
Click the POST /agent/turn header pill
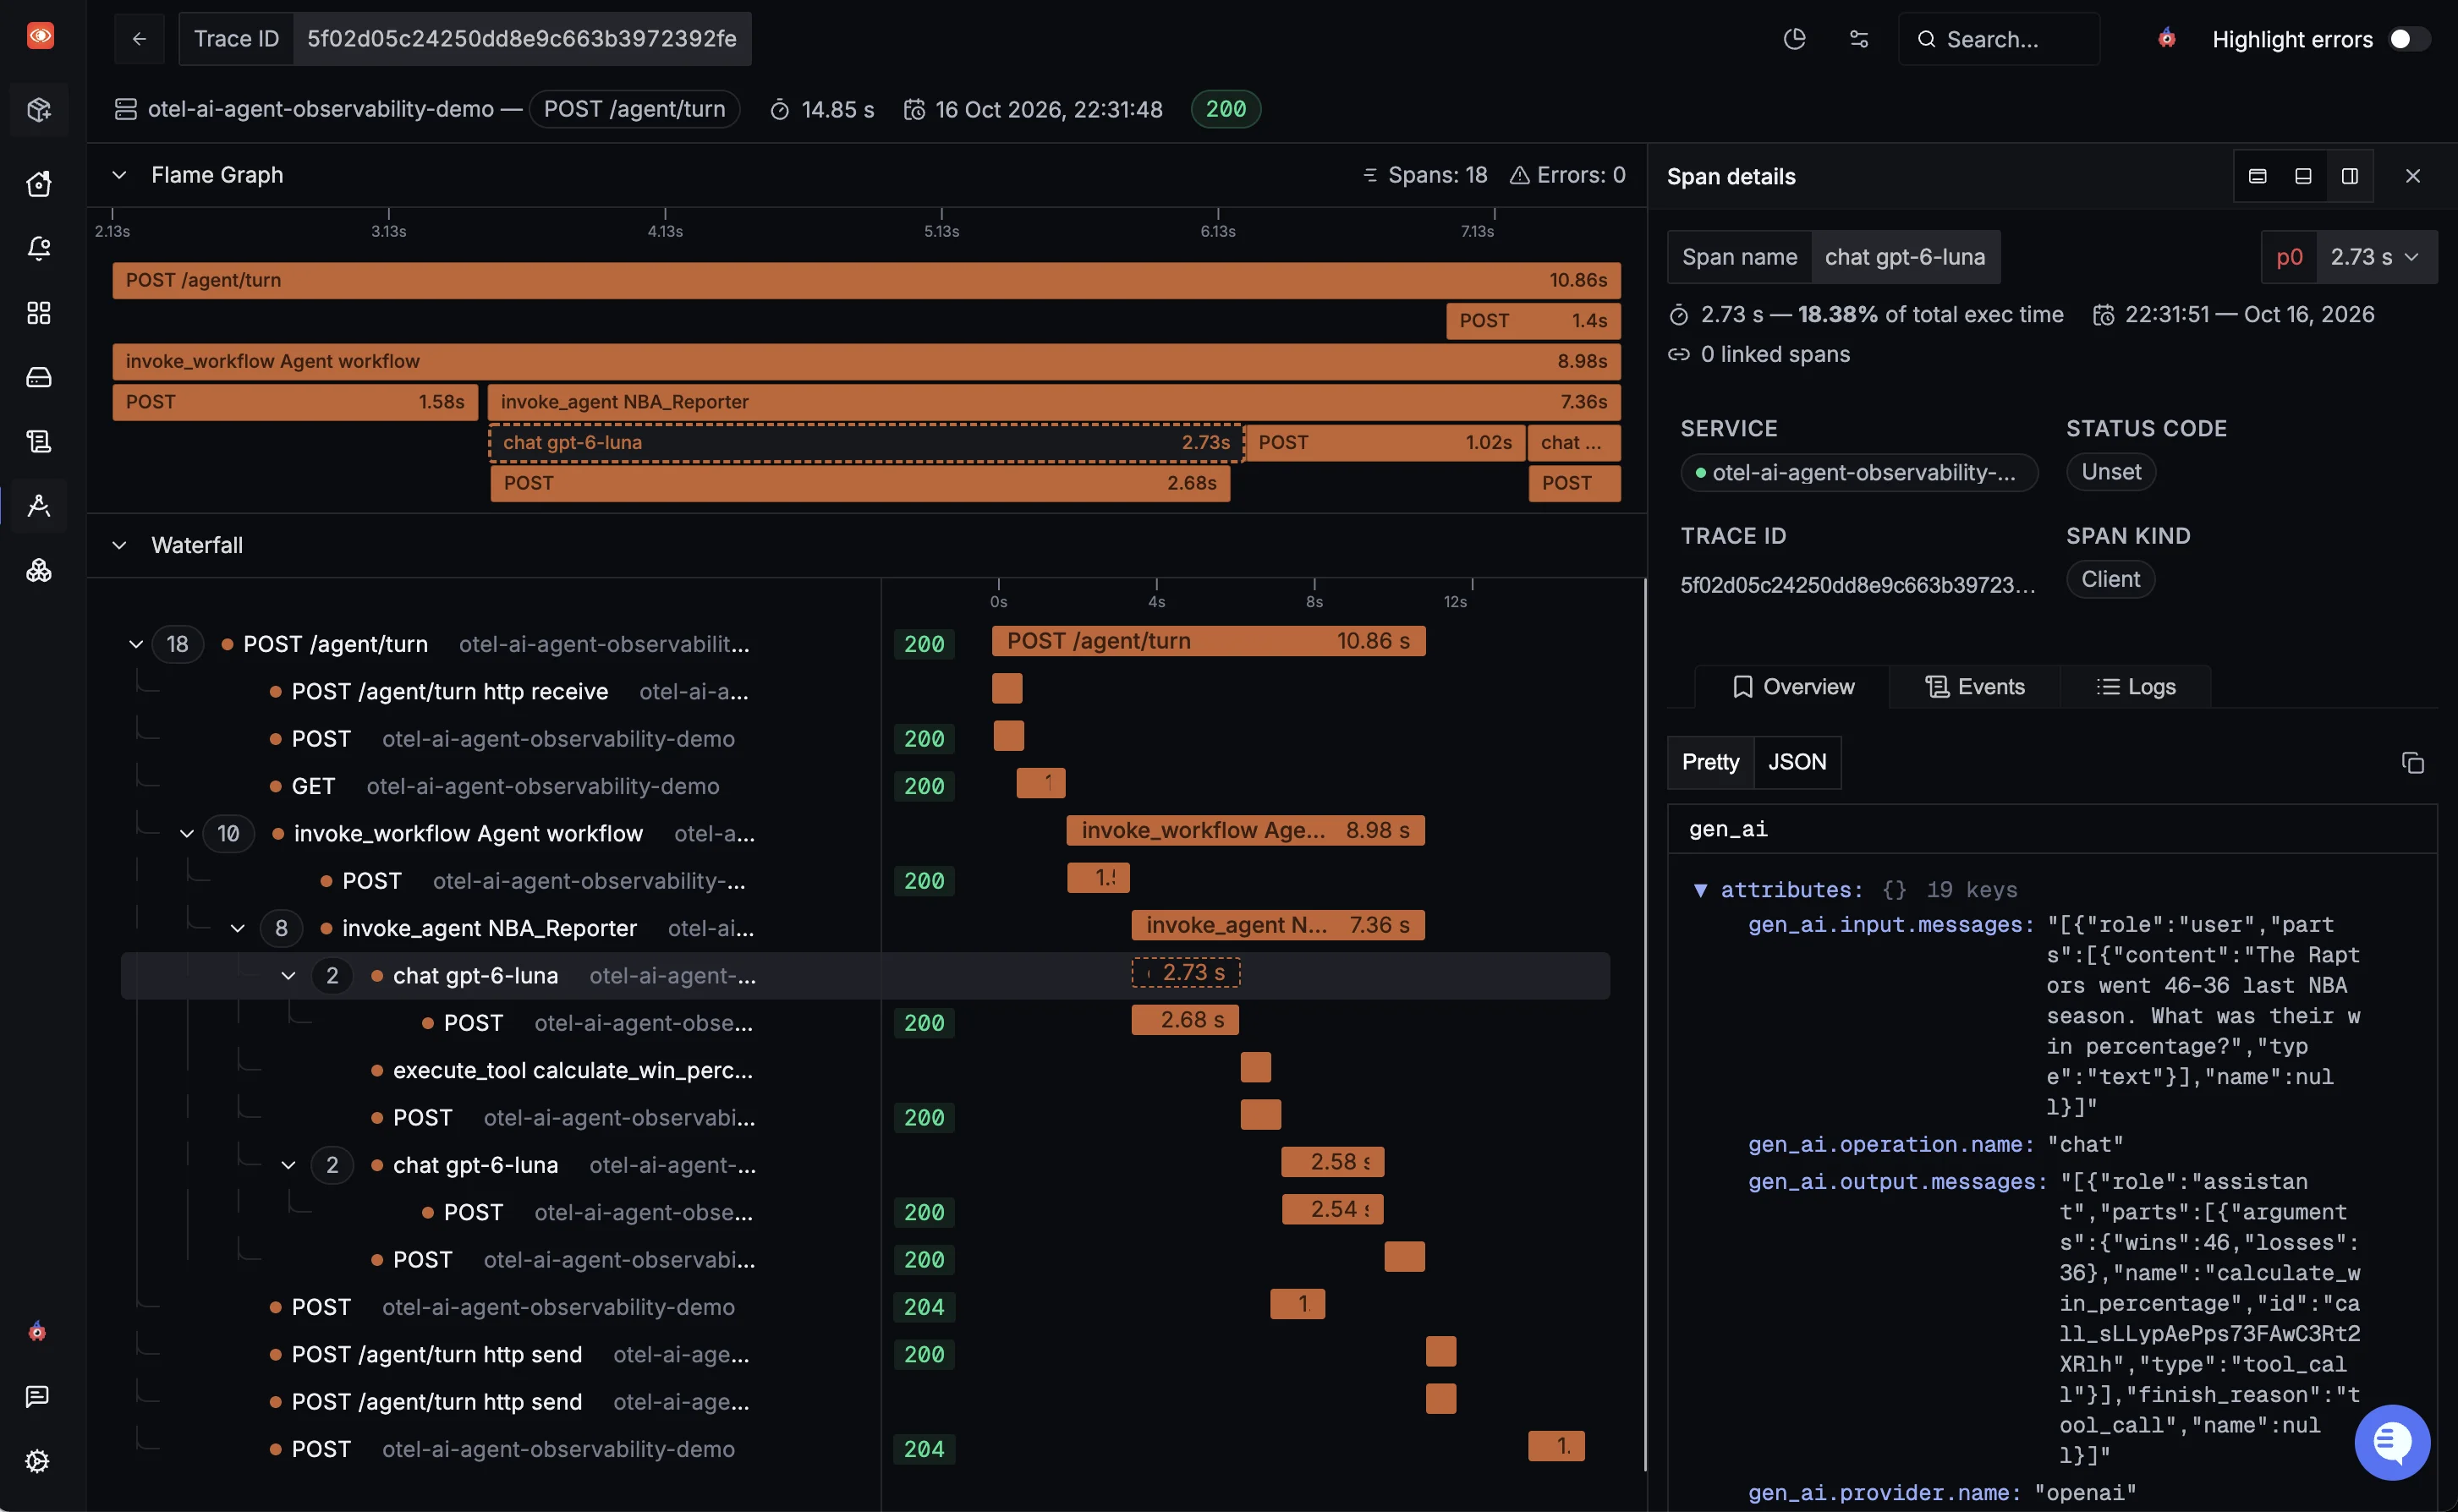click(x=635, y=109)
